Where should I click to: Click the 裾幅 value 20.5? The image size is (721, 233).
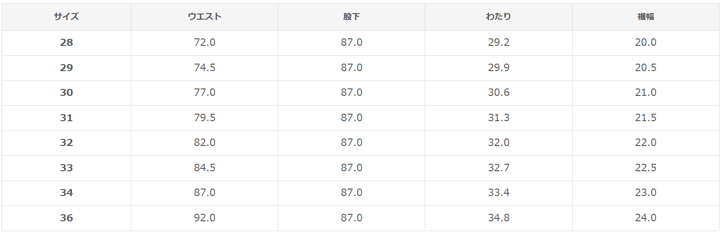point(645,68)
